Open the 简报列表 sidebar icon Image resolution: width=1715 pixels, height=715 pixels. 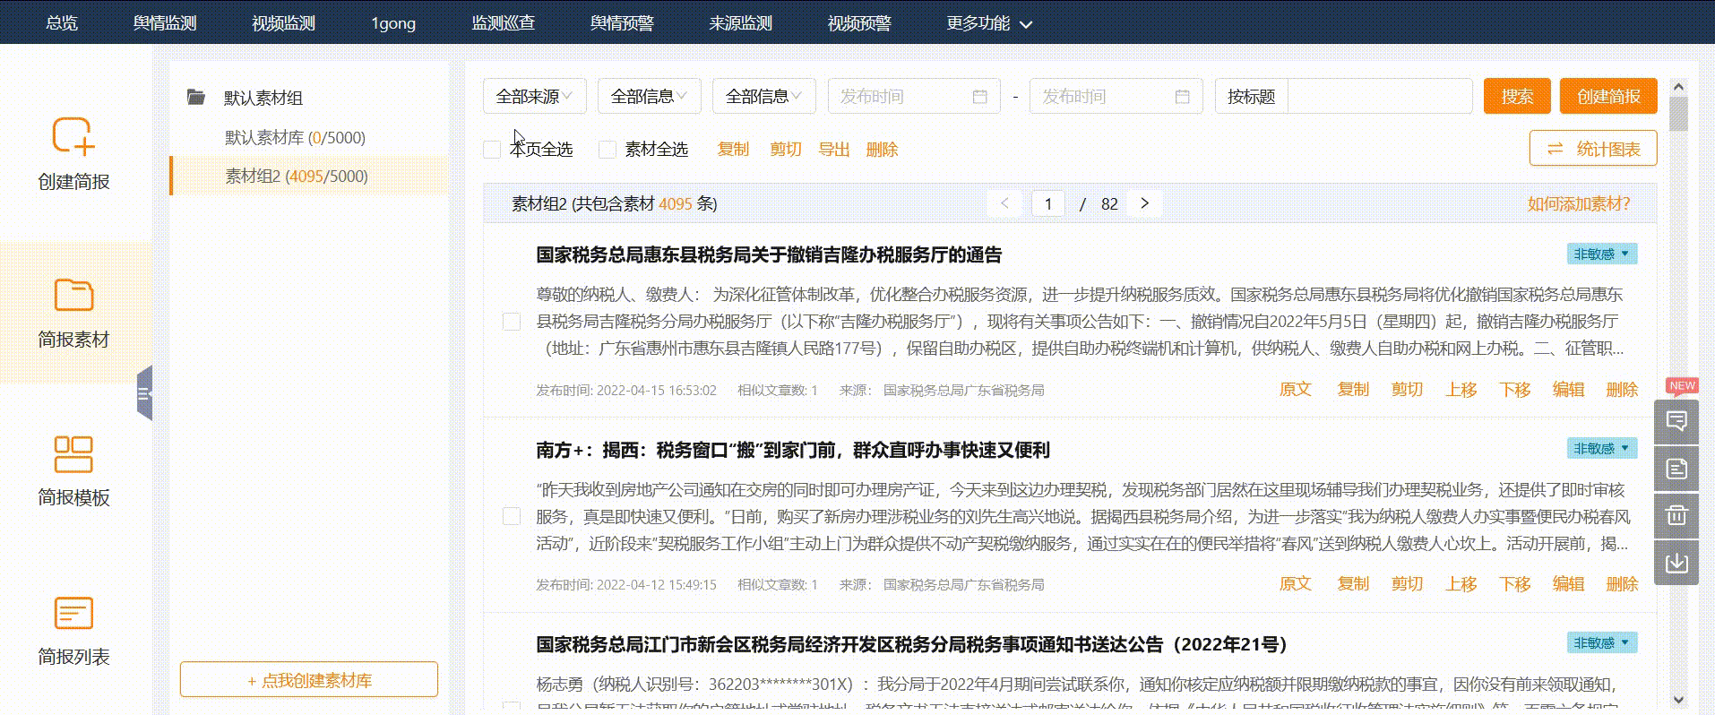(x=73, y=614)
